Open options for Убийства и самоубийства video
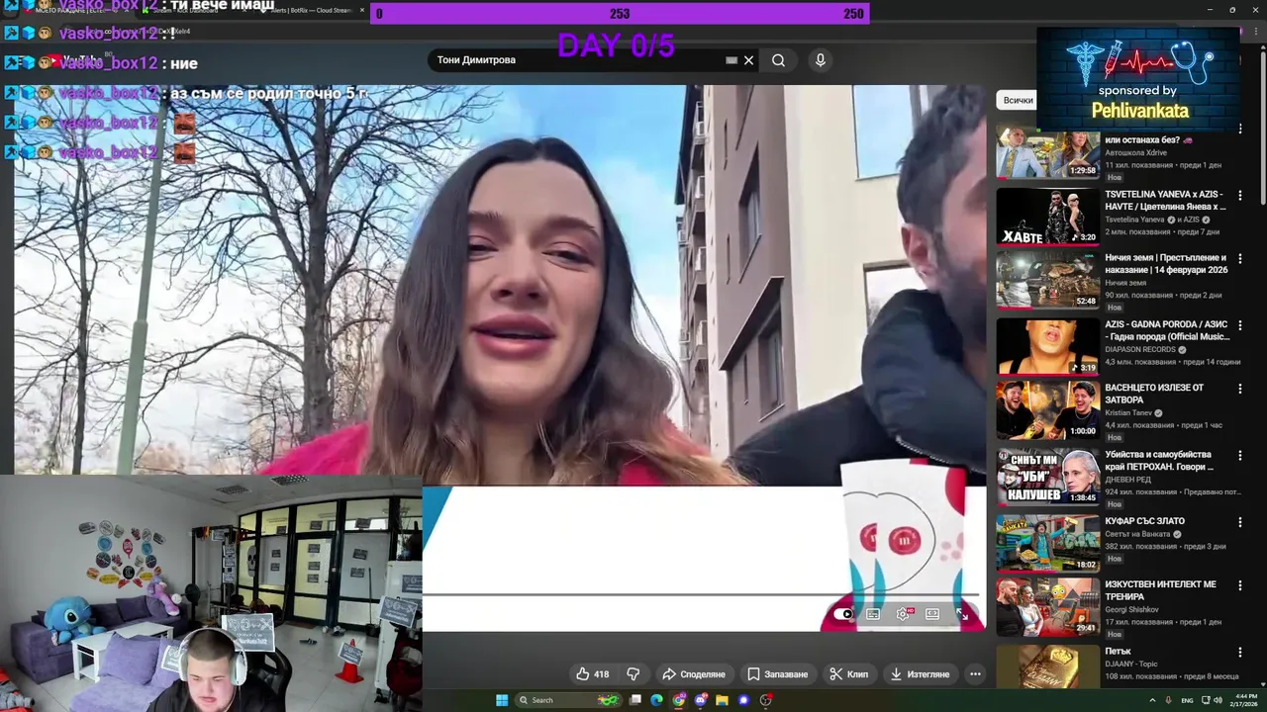The image size is (1267, 712). [1239, 456]
